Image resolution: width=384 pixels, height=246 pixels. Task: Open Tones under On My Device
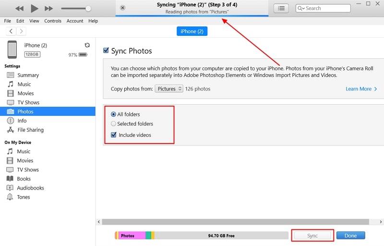pyautogui.click(x=24, y=197)
